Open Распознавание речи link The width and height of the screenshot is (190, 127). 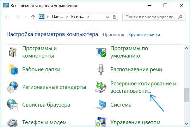(136, 69)
